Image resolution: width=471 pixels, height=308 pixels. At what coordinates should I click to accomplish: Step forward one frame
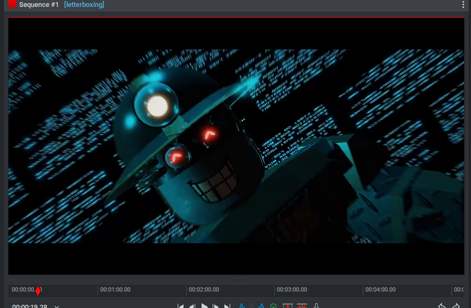[216, 306]
